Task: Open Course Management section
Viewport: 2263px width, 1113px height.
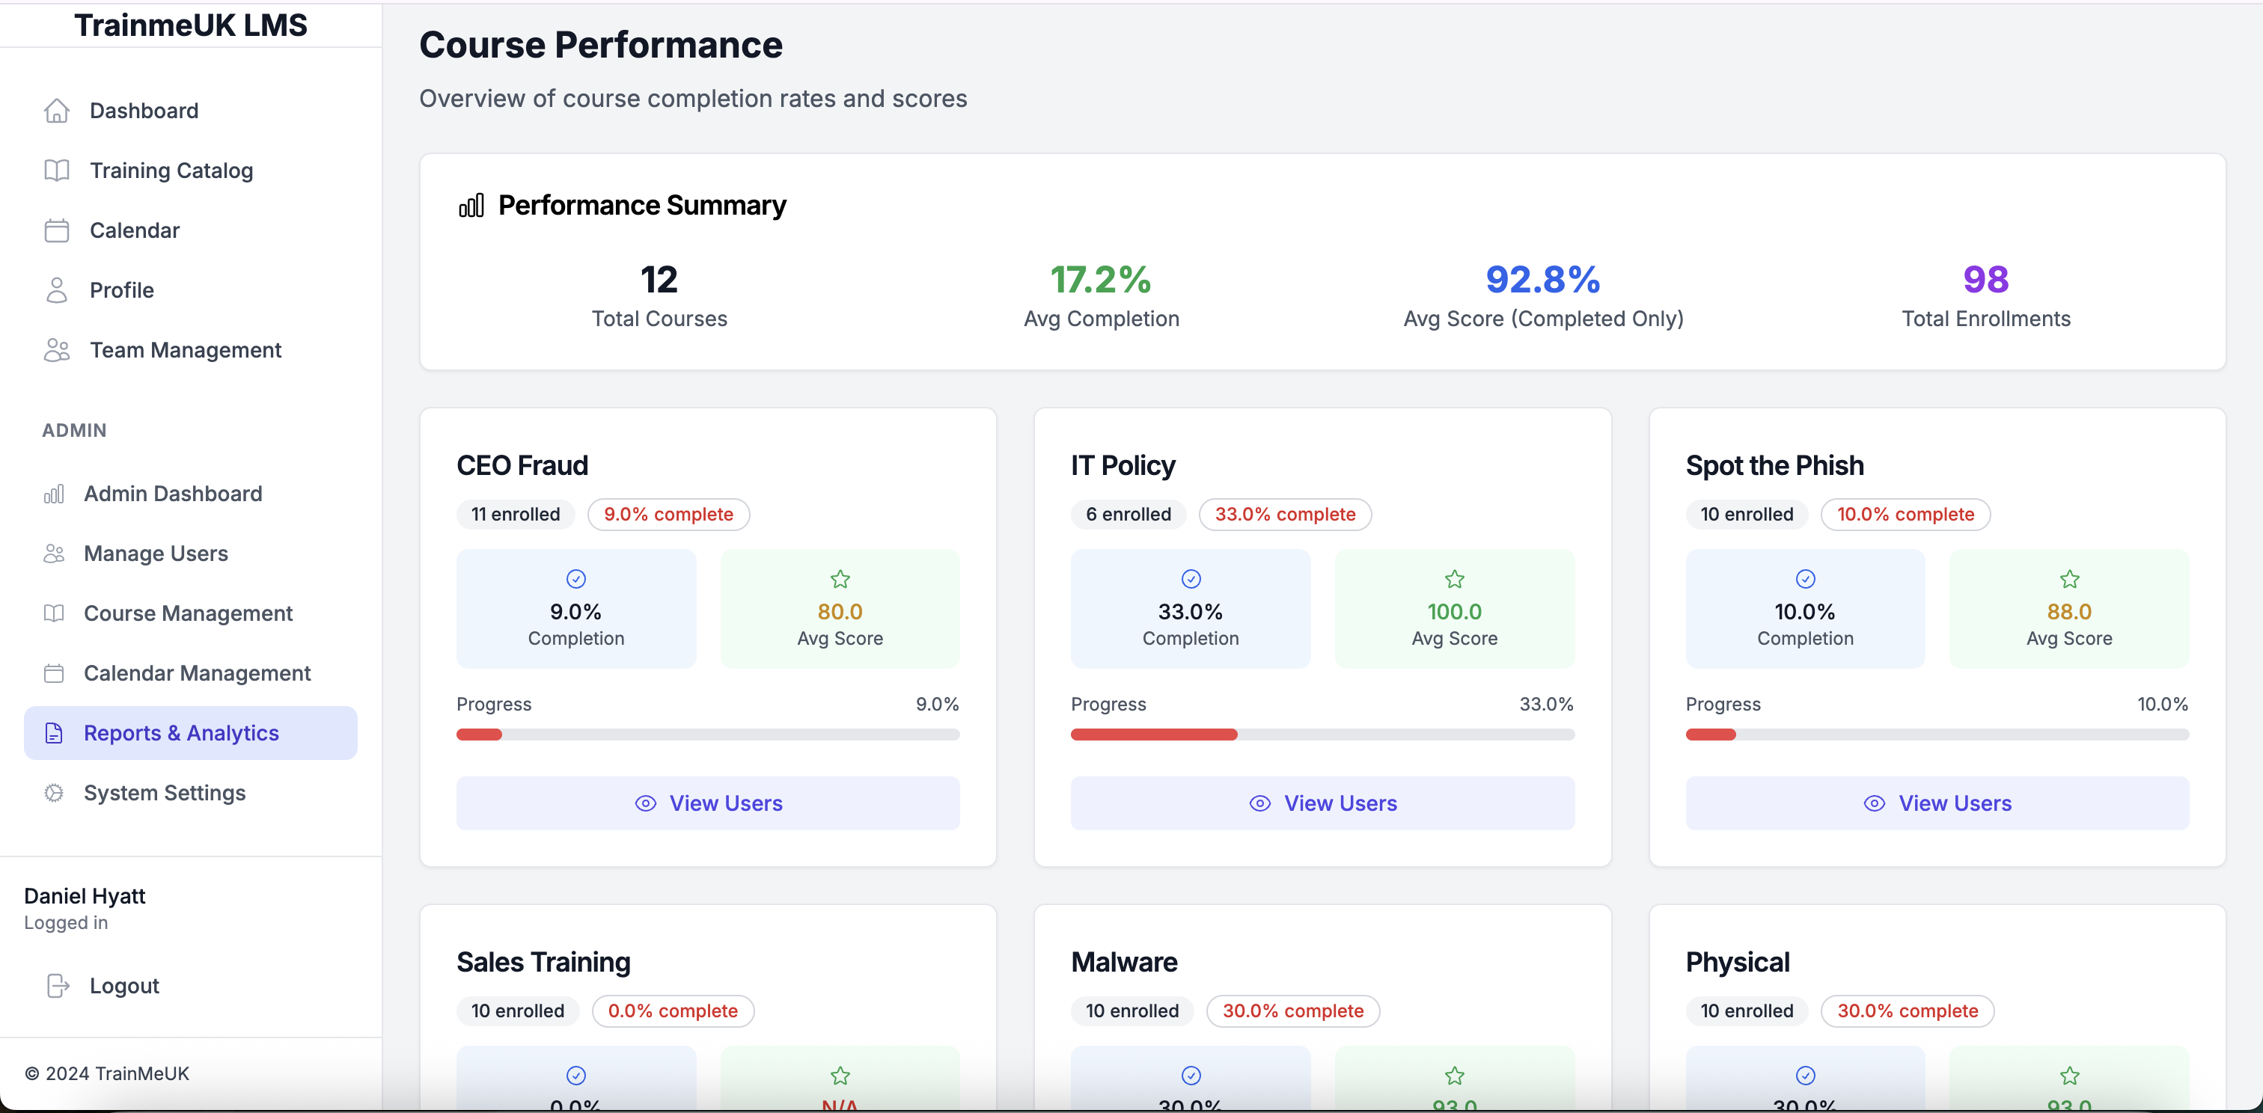Action: click(x=191, y=613)
